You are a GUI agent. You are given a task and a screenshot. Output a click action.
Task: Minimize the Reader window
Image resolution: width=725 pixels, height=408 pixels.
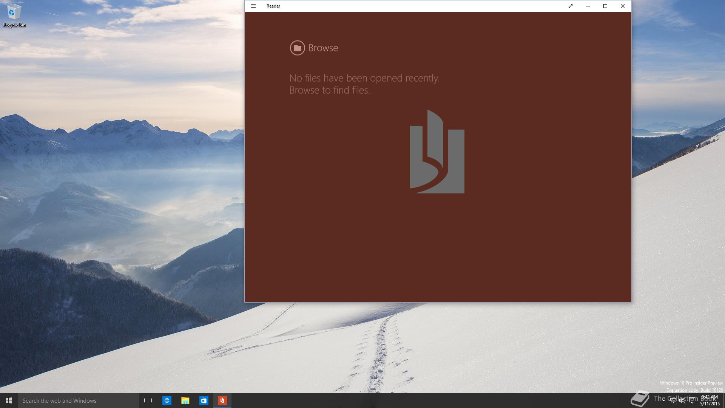pyautogui.click(x=588, y=6)
